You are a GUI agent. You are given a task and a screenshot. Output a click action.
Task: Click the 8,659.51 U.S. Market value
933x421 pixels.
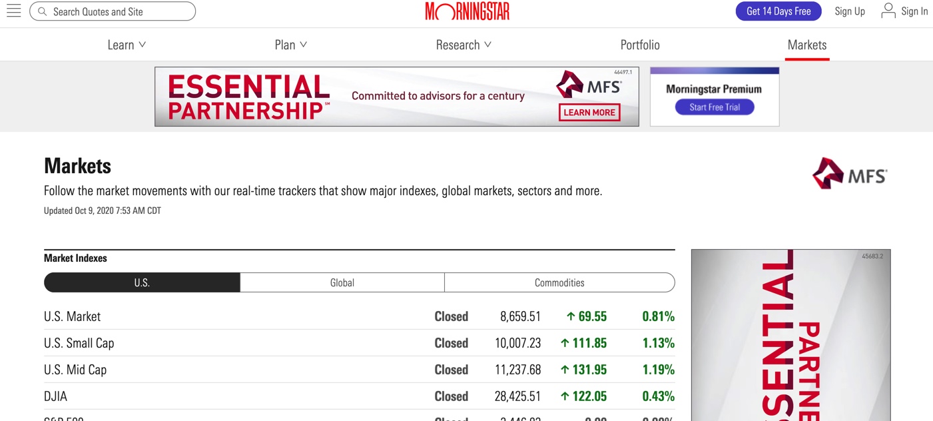coord(520,316)
